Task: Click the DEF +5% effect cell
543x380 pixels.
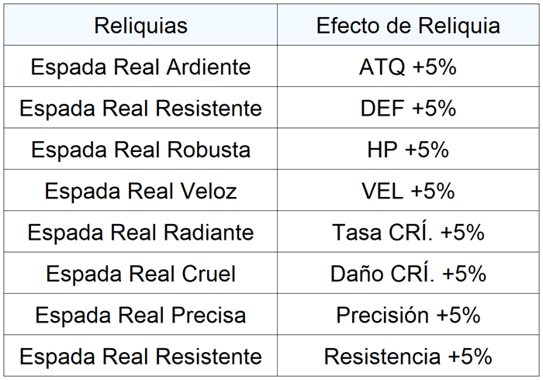Action: click(407, 109)
